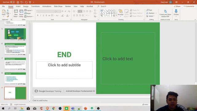Select slide 8 Learn more thumbnail
The height and width of the screenshot is (111, 197).
coord(15,78)
